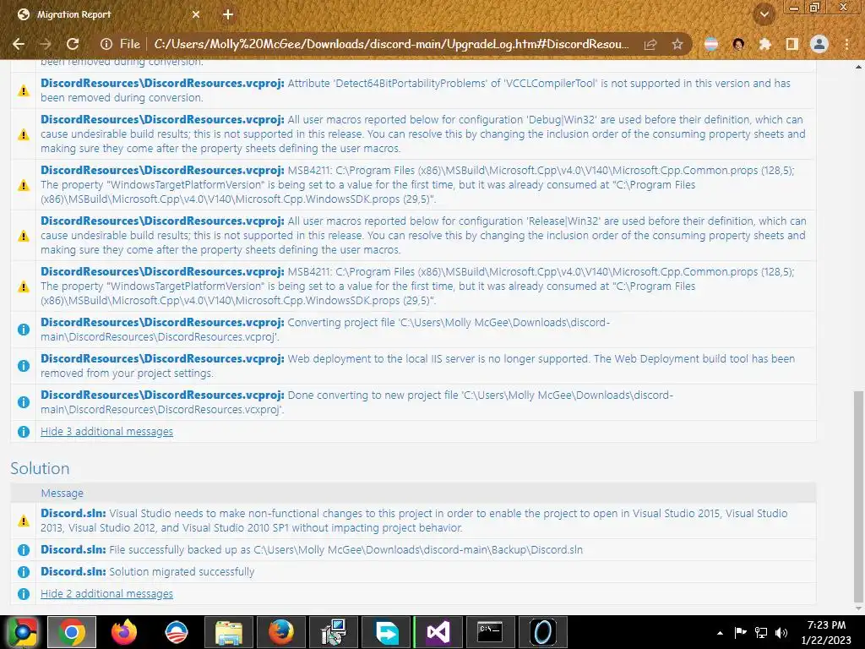
Task: Click info icon beside Done converting message
Action: click(x=23, y=402)
